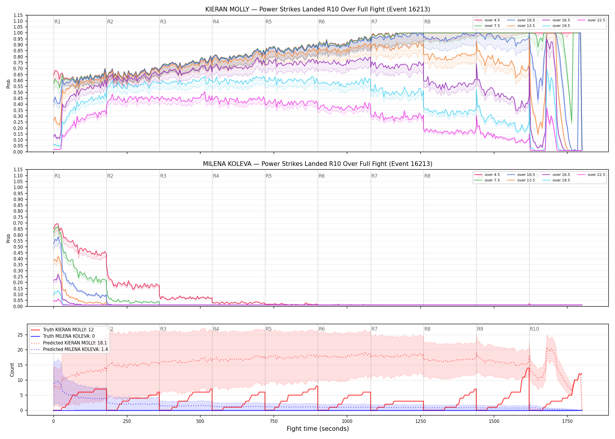Select 'over 13.5' legend item in Kieran Molly chart
Viewport: 615px width, 439px height.
click(521, 26)
